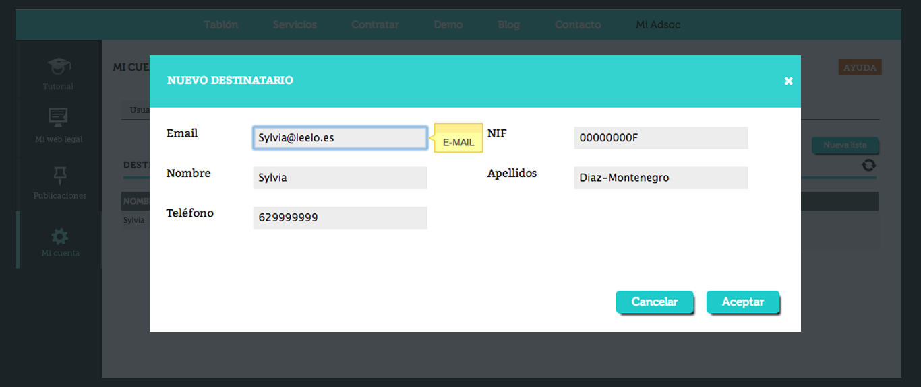Screen dimensions: 921x387
Task: Click the Nombre input field
Action: coord(340,178)
